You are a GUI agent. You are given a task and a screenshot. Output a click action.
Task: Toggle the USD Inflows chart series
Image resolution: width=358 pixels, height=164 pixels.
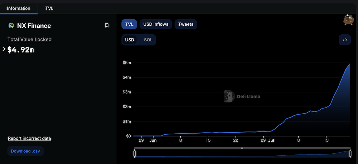coord(155,24)
